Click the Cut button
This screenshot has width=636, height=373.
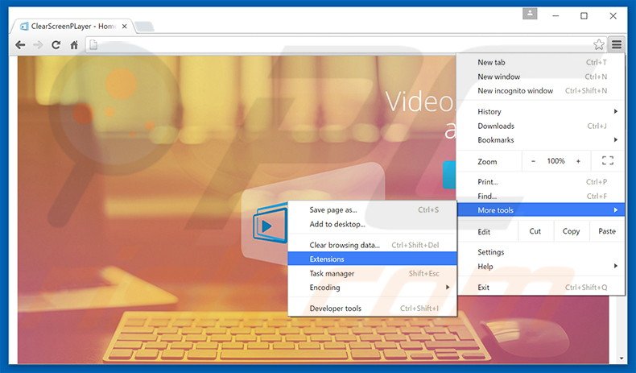click(535, 231)
